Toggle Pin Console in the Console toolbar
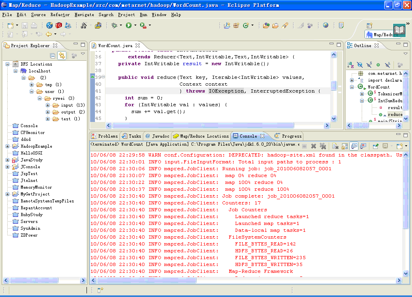 coord(375,145)
